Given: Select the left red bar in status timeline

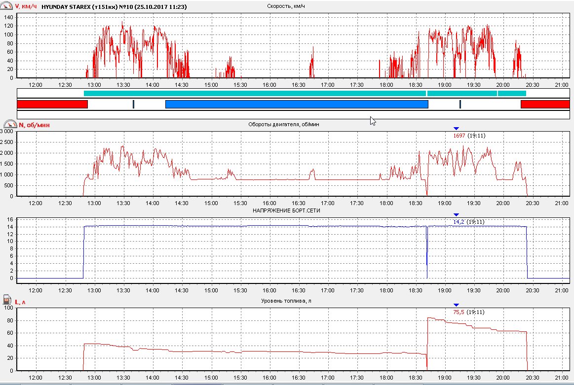Looking at the screenshot, I should [52, 104].
